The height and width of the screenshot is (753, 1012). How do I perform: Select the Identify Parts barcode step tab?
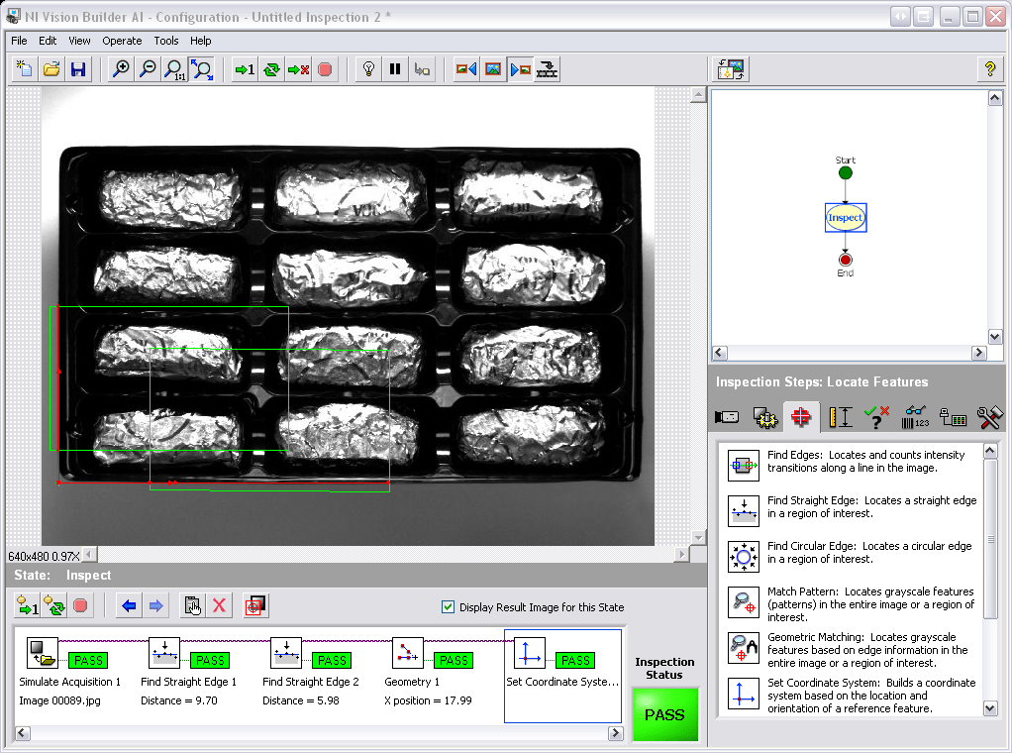click(915, 416)
